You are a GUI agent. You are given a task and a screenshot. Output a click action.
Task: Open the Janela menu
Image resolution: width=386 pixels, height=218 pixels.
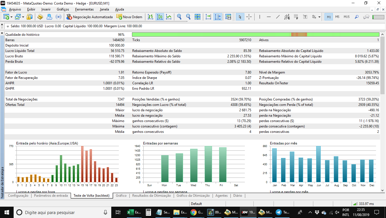[104, 9]
